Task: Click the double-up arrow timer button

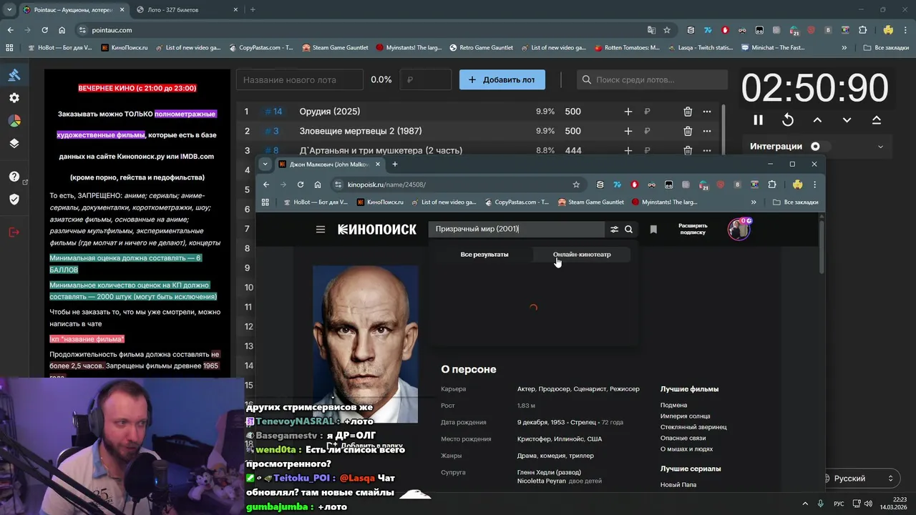Action: point(877,120)
